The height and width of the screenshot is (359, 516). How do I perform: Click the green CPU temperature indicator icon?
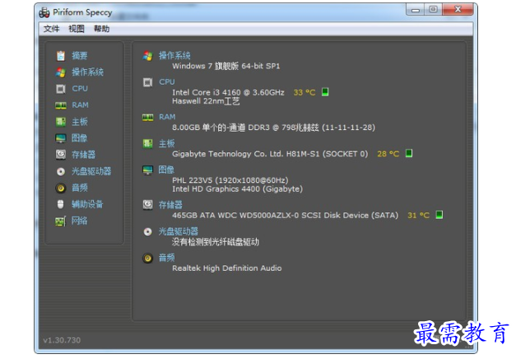tap(325, 91)
